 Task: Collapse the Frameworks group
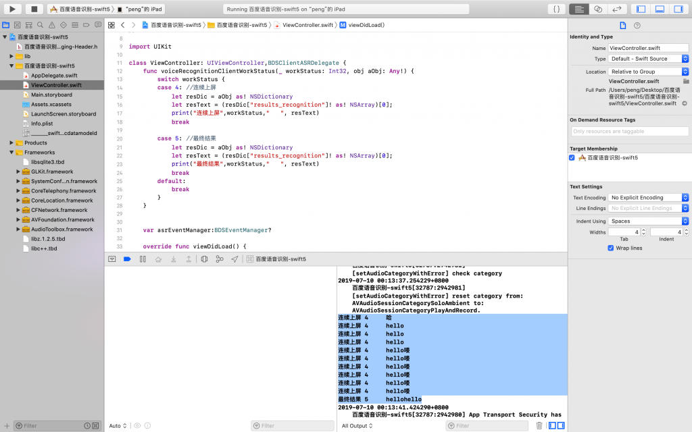11,153
